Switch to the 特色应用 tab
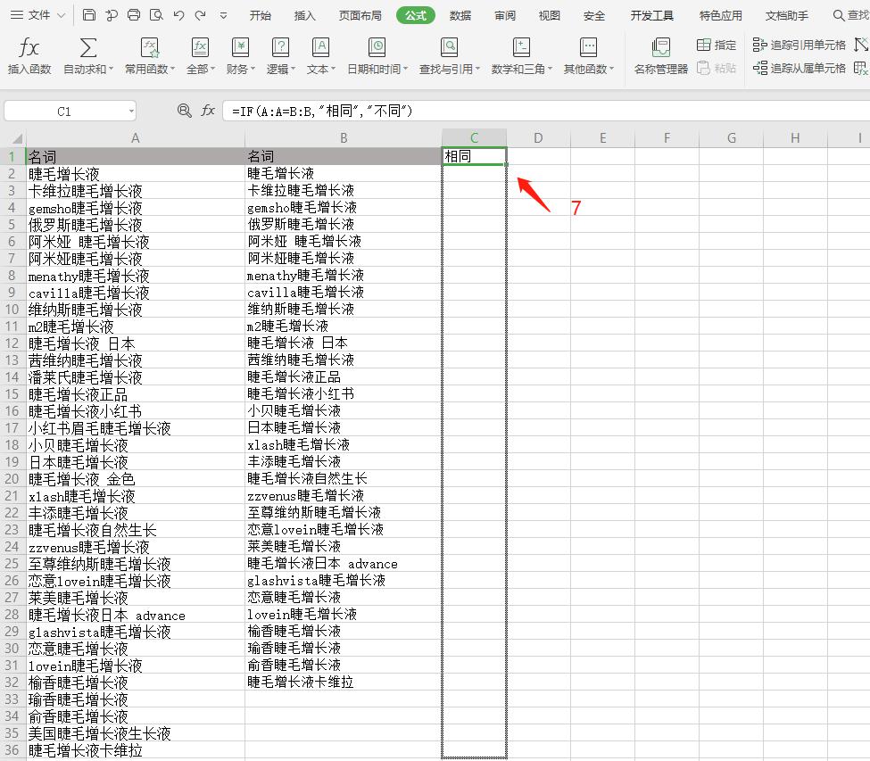 pyautogui.click(x=720, y=15)
